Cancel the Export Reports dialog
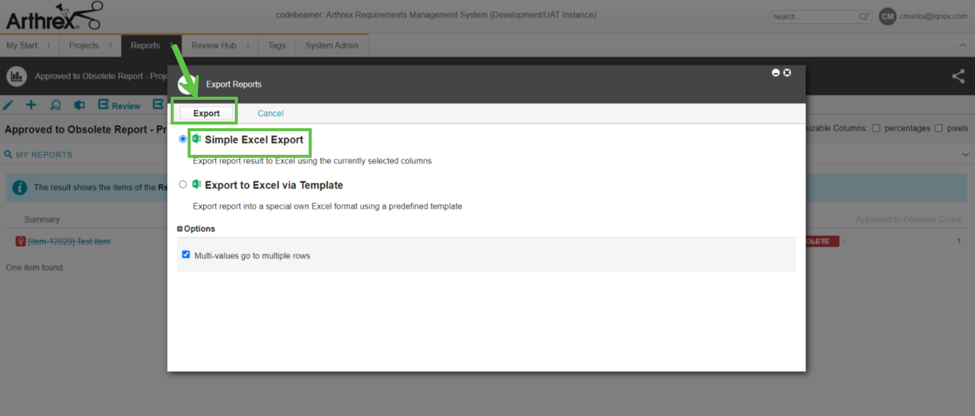Viewport: 975px width, 416px height. (x=270, y=113)
